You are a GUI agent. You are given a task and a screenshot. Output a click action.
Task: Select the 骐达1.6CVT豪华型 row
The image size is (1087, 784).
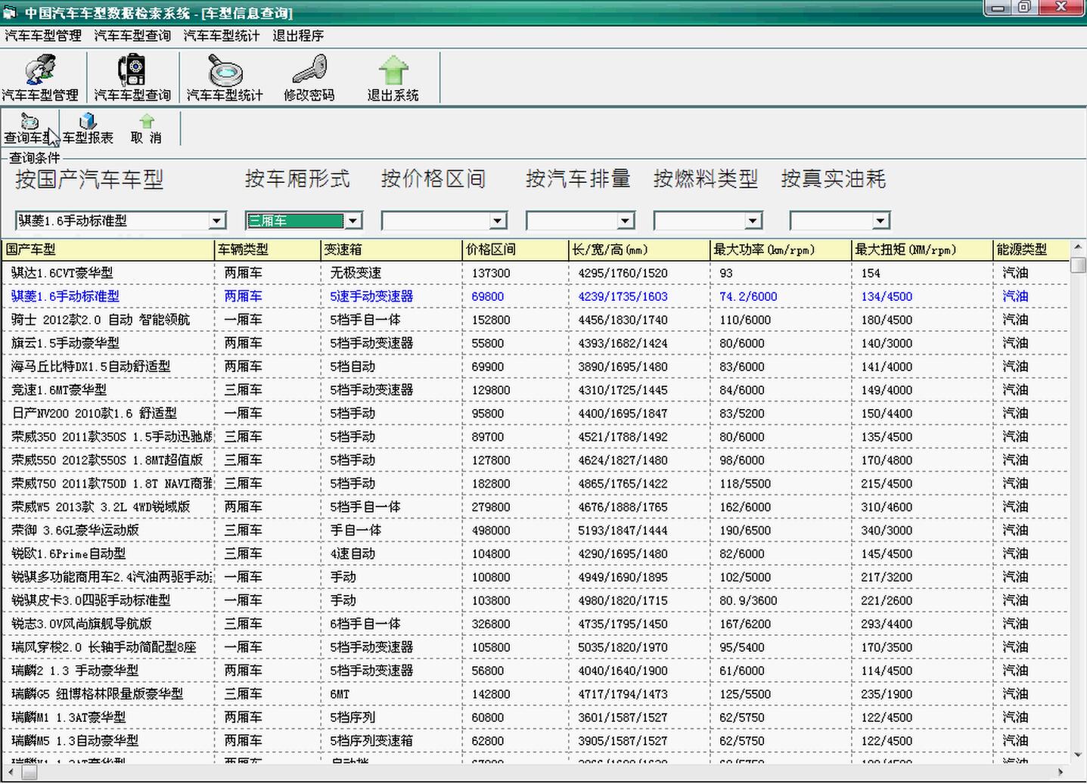click(536, 273)
